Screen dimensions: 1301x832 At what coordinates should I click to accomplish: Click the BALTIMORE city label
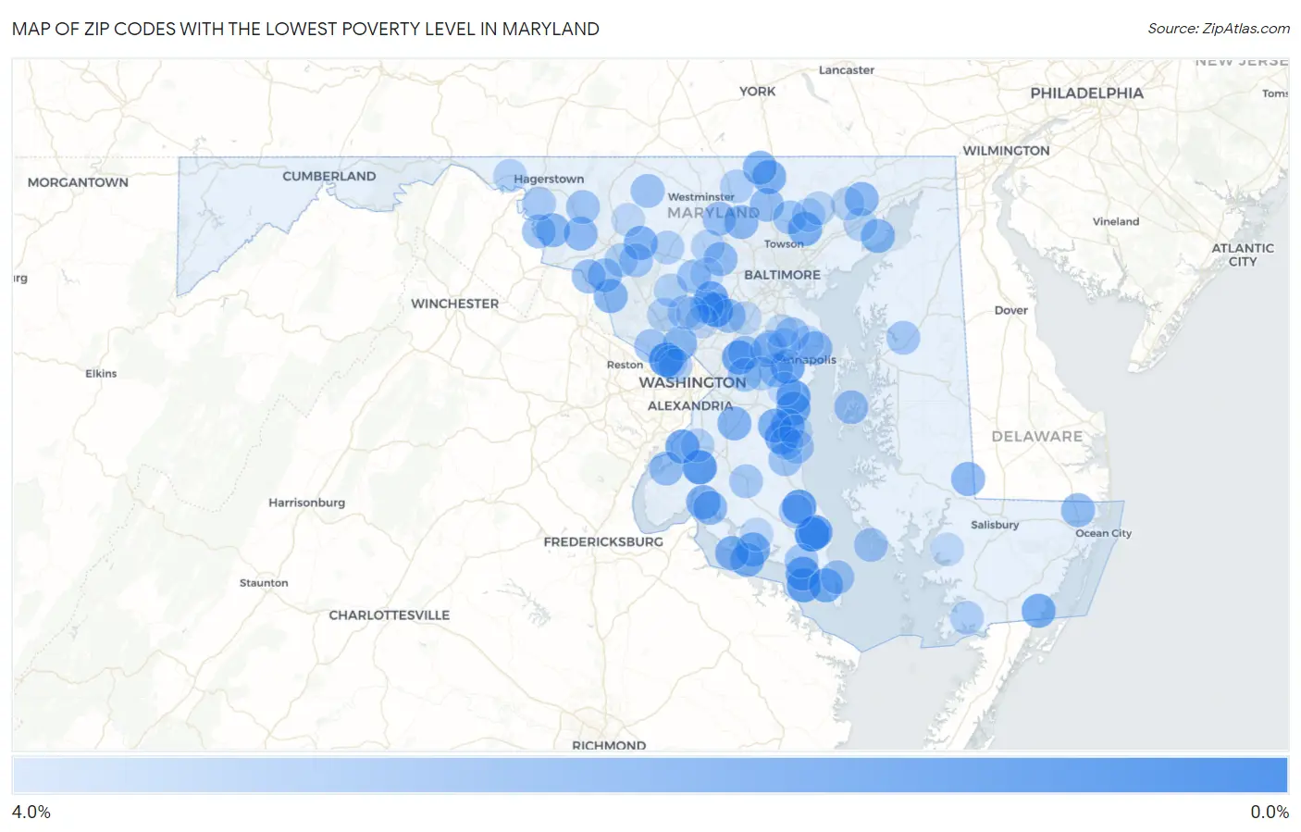(782, 275)
